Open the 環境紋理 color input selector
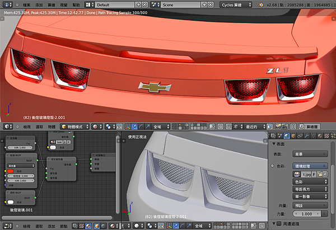336x230 pixels. (310, 166)
